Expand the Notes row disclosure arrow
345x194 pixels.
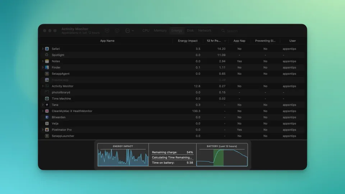tap(43, 61)
